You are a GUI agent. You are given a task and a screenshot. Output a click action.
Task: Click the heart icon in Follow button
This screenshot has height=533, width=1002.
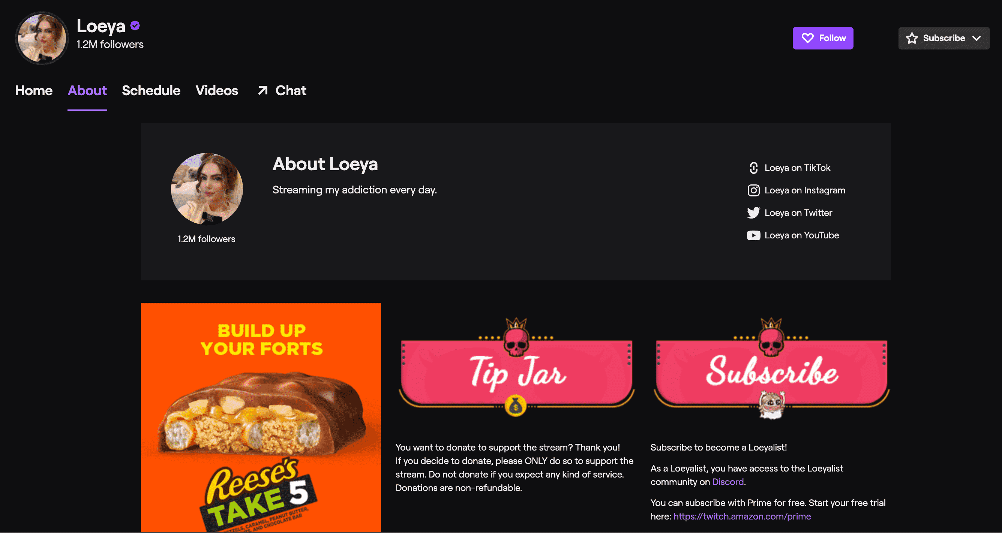807,38
